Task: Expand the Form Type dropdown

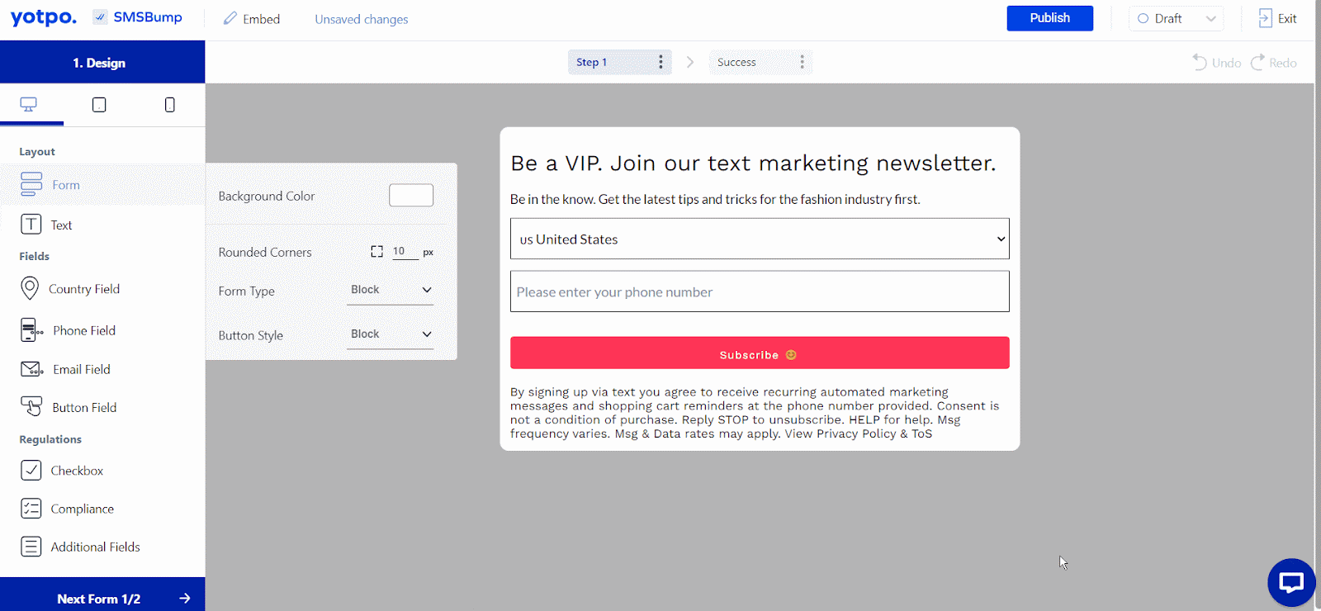Action: tap(390, 290)
